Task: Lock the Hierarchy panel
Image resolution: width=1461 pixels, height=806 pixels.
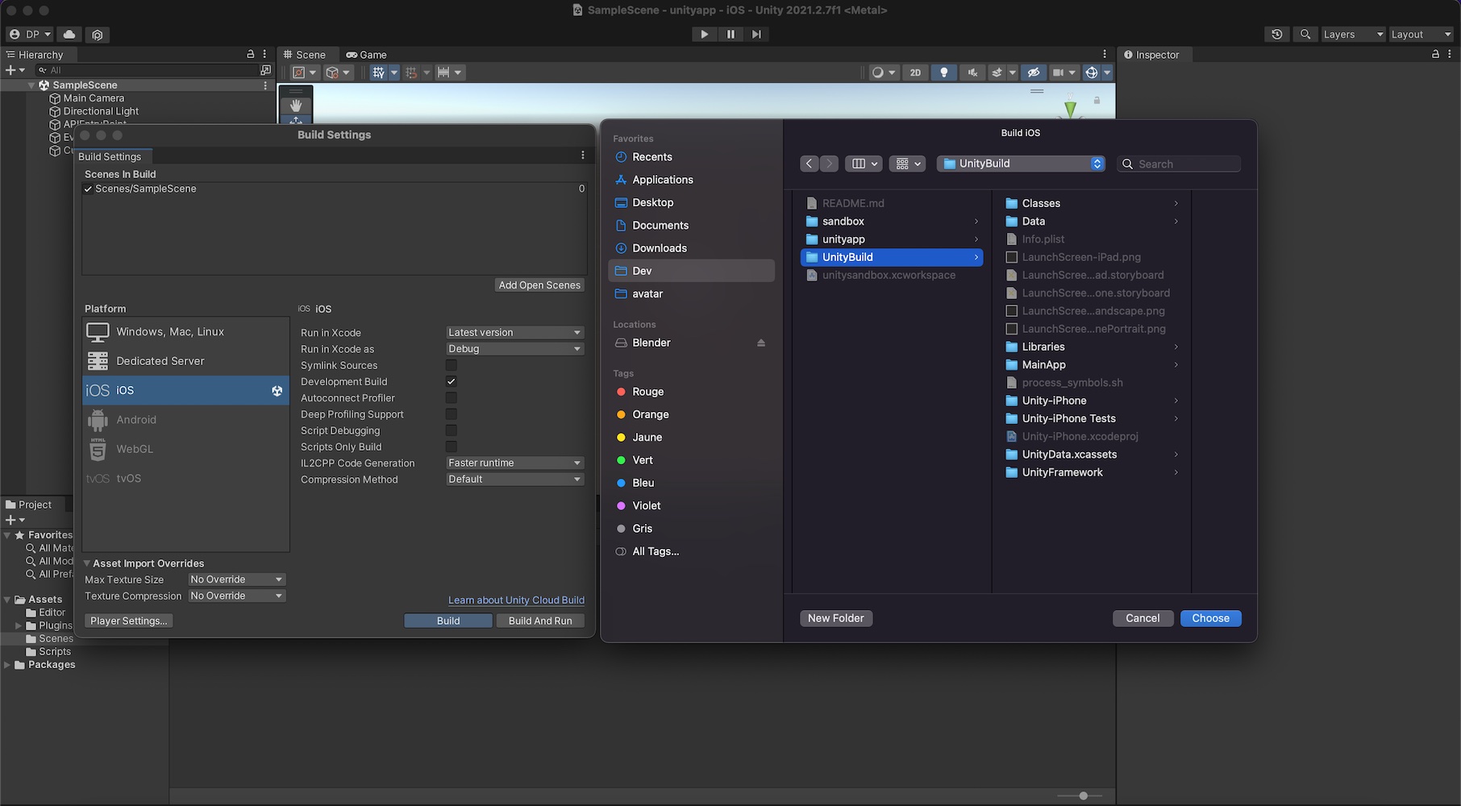Action: [x=251, y=54]
